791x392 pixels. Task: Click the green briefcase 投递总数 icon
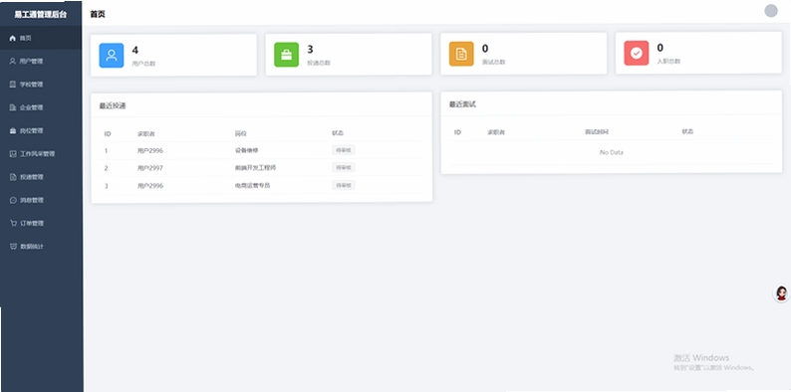coord(287,55)
